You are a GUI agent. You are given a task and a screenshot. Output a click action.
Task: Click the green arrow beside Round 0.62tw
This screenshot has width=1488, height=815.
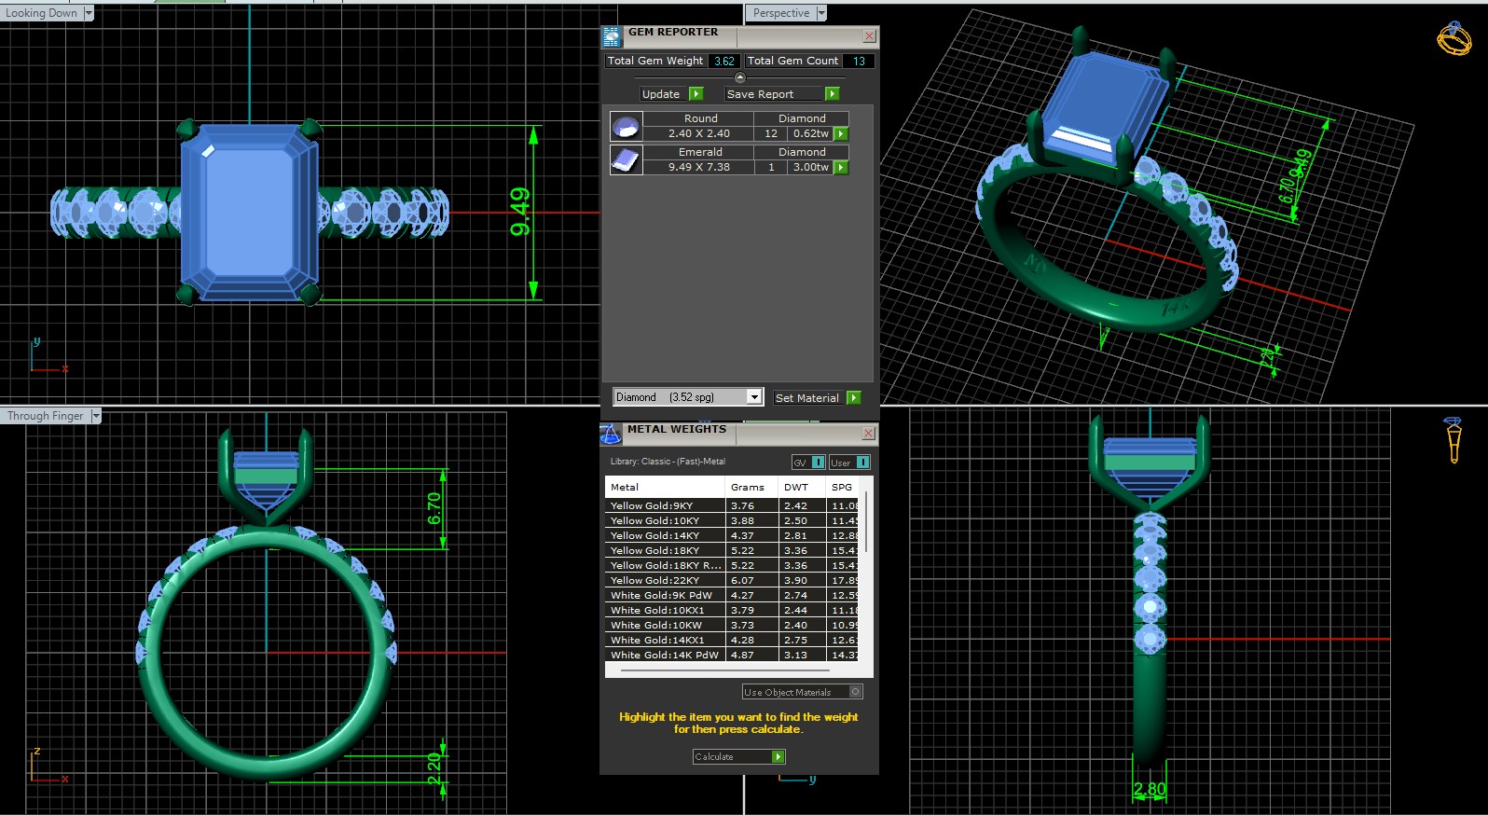click(841, 134)
